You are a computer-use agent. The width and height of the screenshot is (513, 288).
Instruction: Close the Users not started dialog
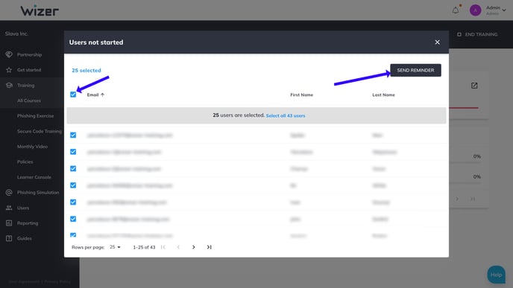[437, 42]
